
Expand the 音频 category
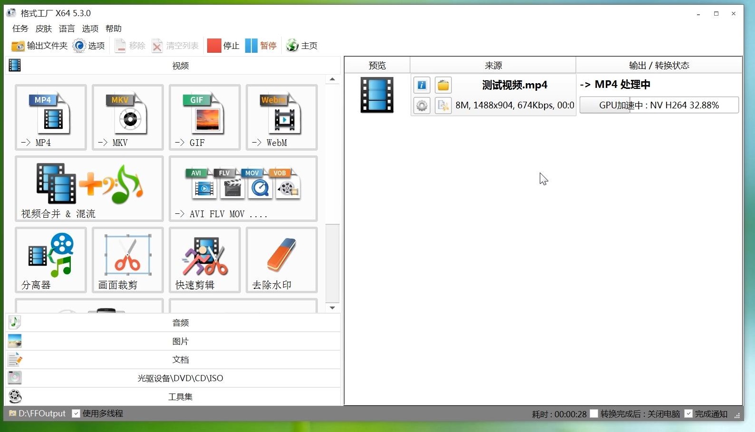(173, 323)
